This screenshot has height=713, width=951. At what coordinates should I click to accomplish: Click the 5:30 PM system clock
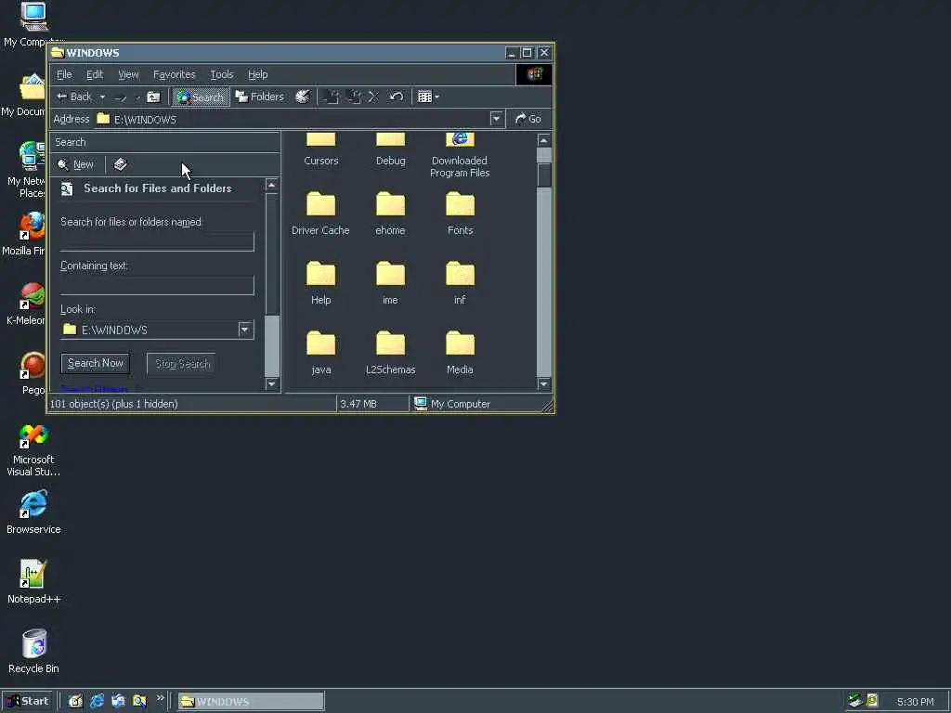(915, 702)
